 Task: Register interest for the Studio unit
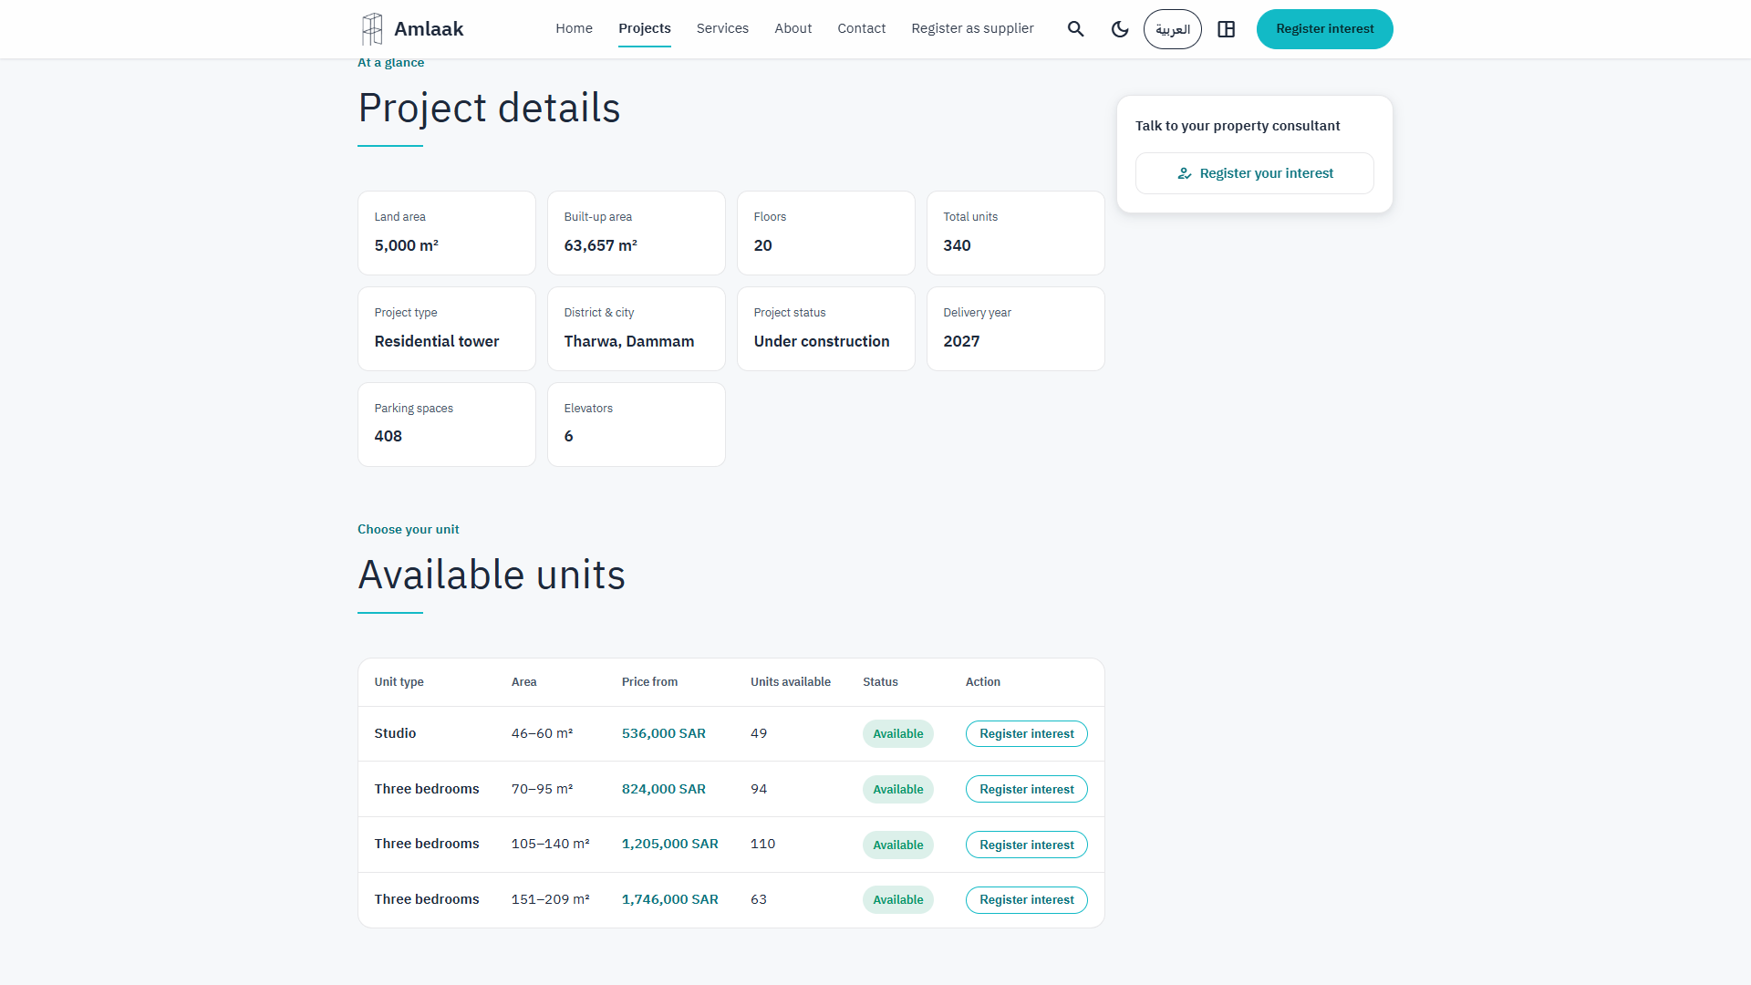pos(1026,733)
